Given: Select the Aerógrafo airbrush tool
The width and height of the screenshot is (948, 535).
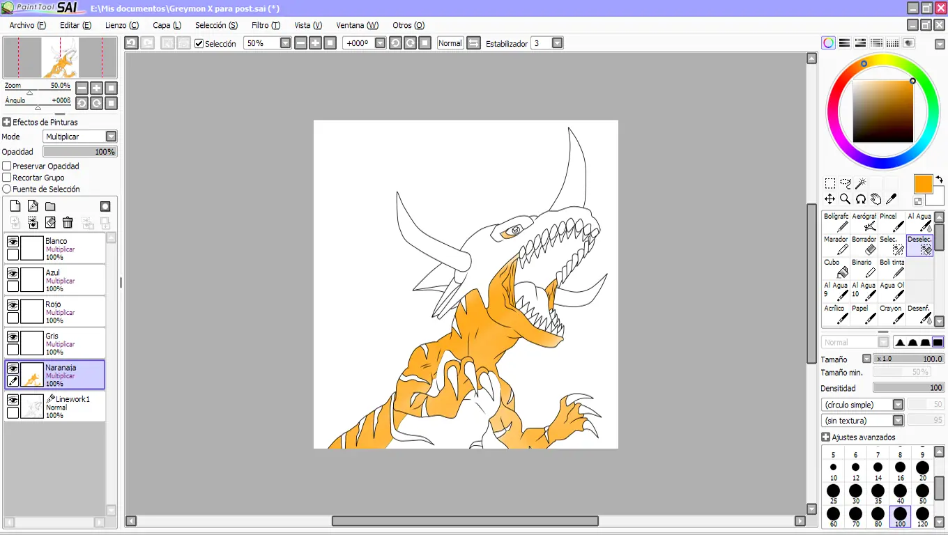Looking at the screenshot, I should 864,222.
